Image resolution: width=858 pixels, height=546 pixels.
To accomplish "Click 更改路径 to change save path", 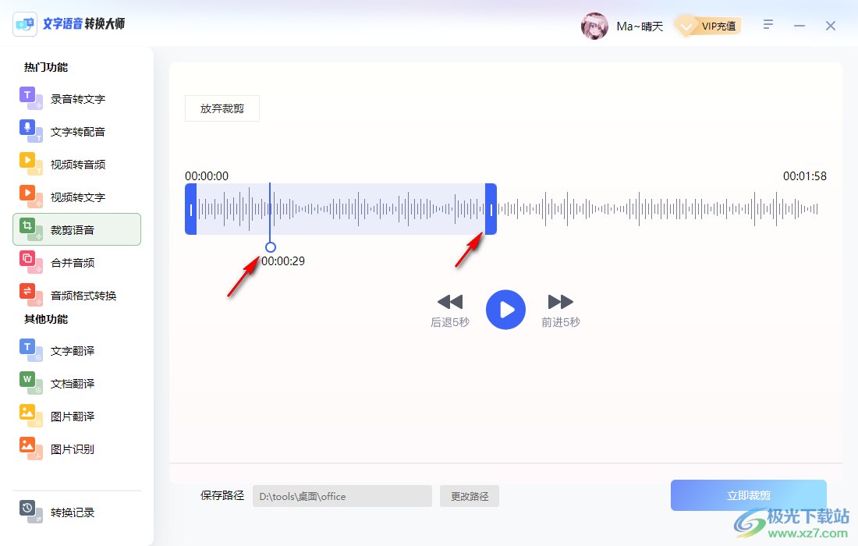I will (469, 495).
